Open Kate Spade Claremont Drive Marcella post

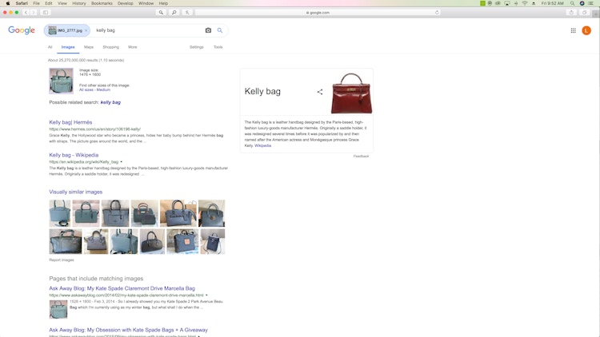point(122,288)
